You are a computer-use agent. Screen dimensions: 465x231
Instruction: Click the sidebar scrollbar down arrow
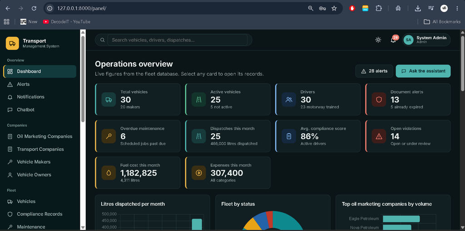pyautogui.click(x=83, y=228)
